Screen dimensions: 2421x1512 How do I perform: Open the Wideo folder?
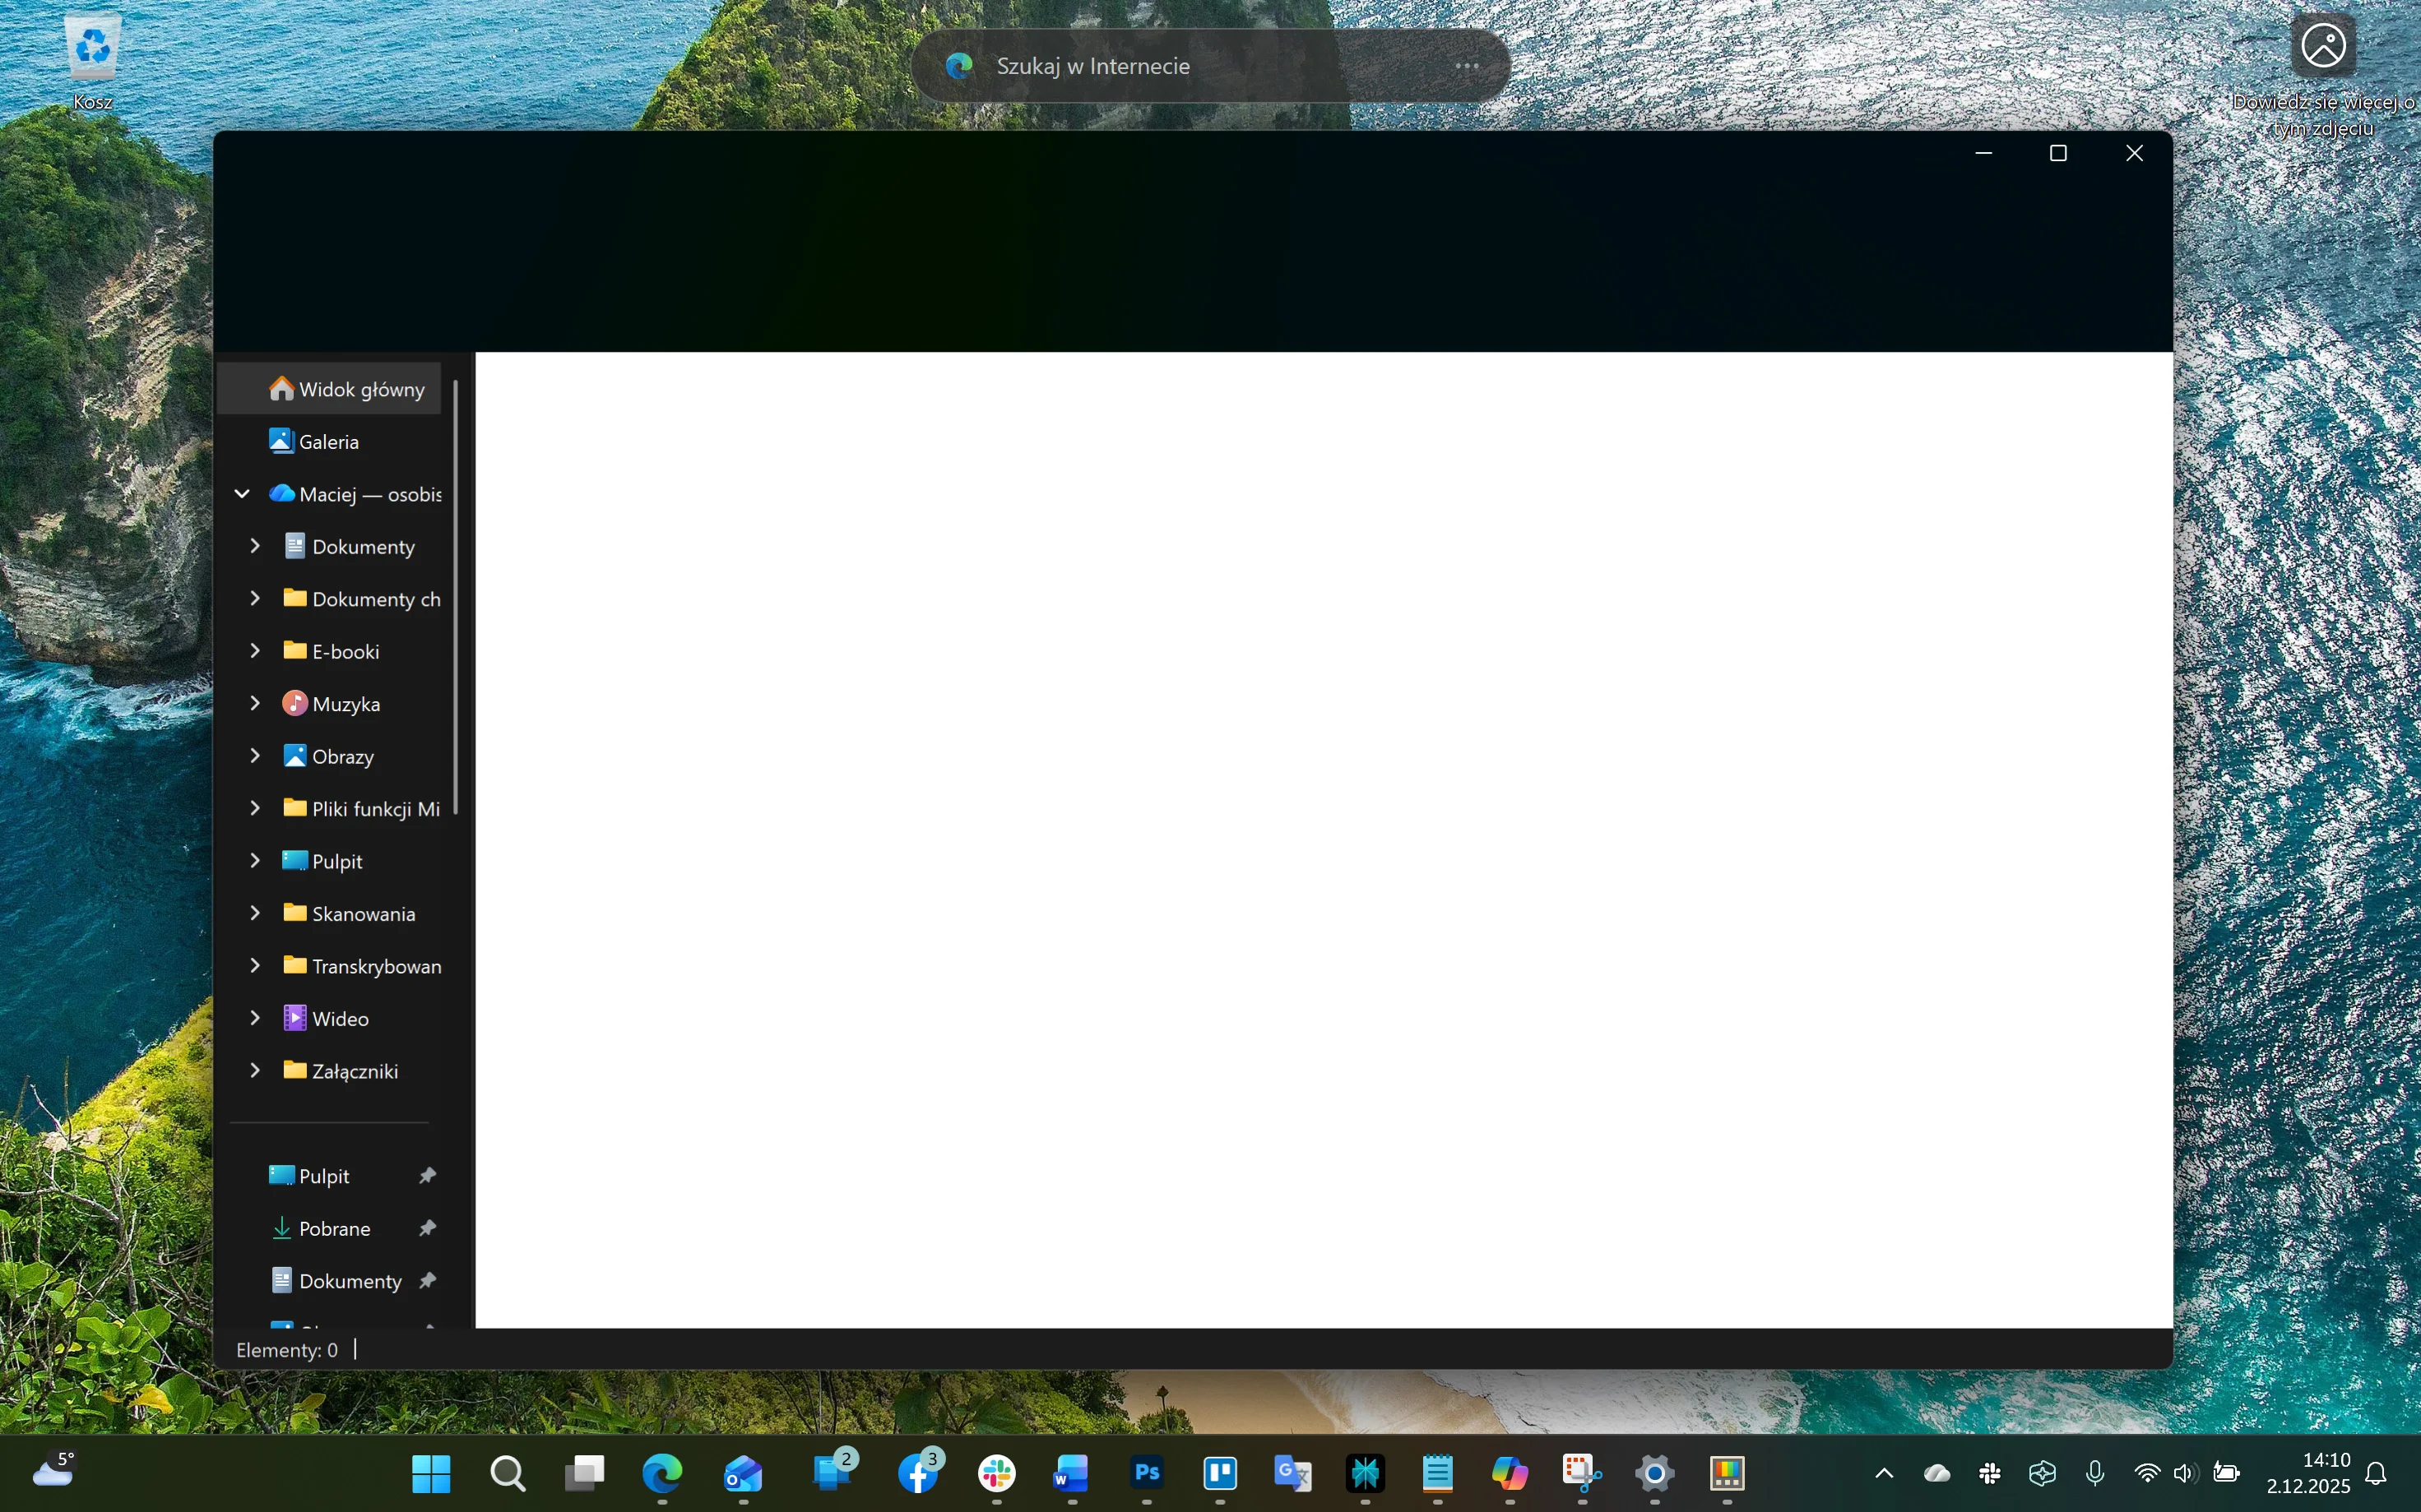coord(340,1018)
